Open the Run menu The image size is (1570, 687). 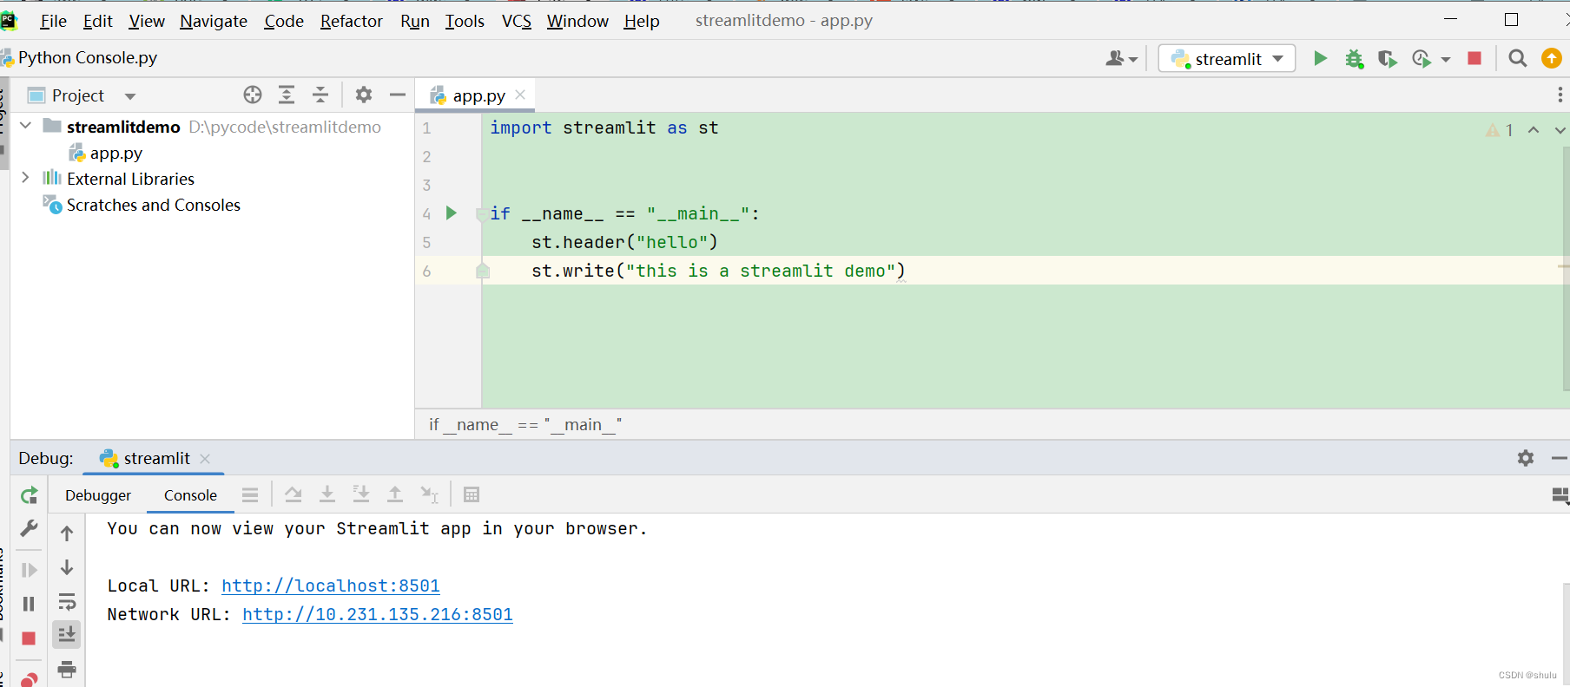pos(415,21)
